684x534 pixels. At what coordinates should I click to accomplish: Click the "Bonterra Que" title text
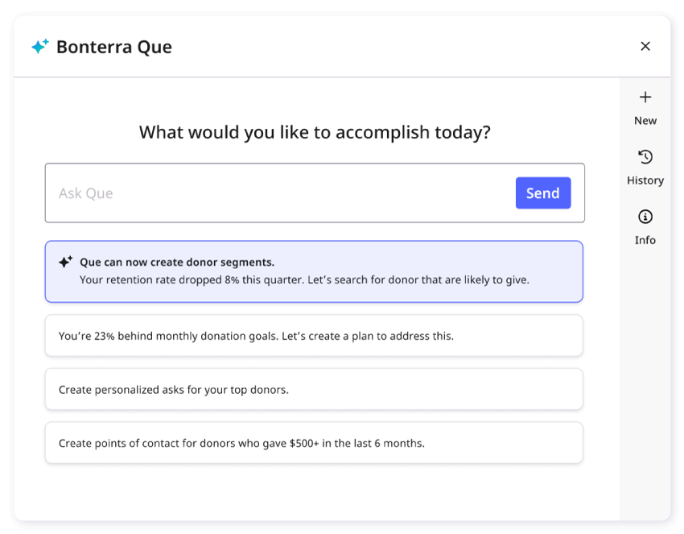114,47
